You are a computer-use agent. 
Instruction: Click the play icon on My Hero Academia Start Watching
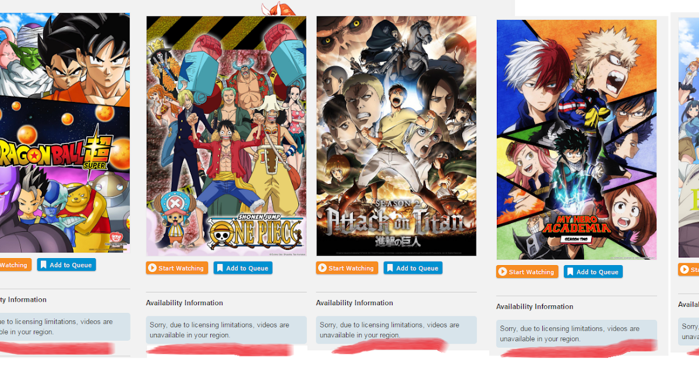503,271
